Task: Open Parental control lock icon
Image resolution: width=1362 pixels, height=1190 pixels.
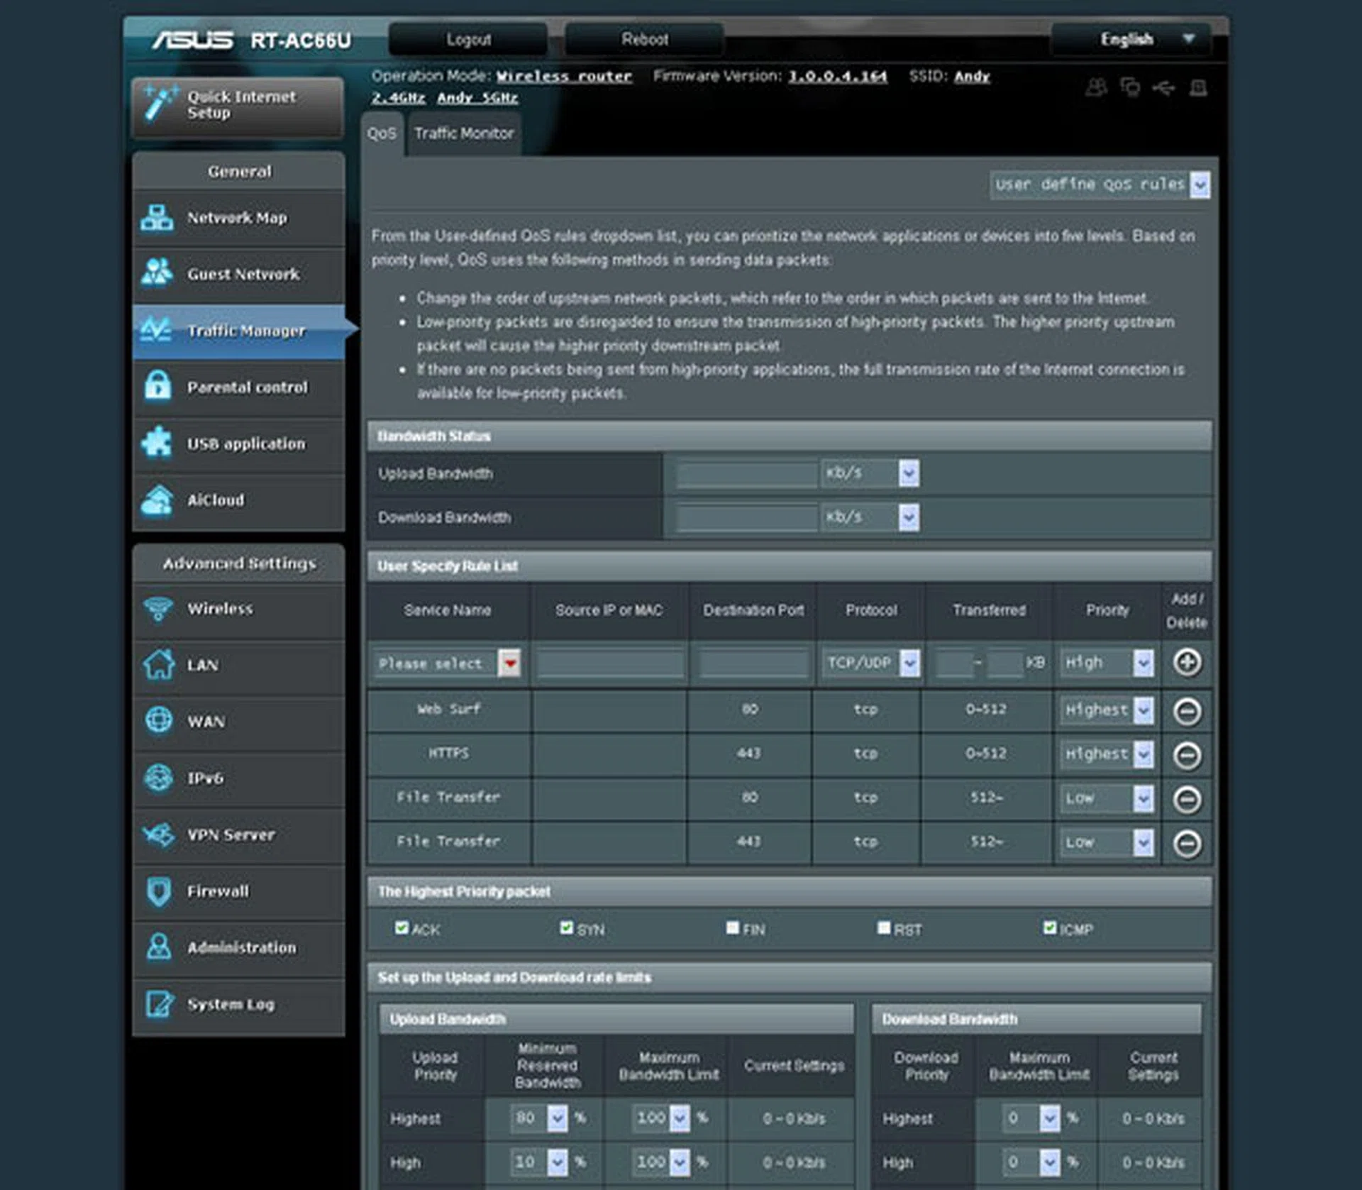Action: (157, 387)
